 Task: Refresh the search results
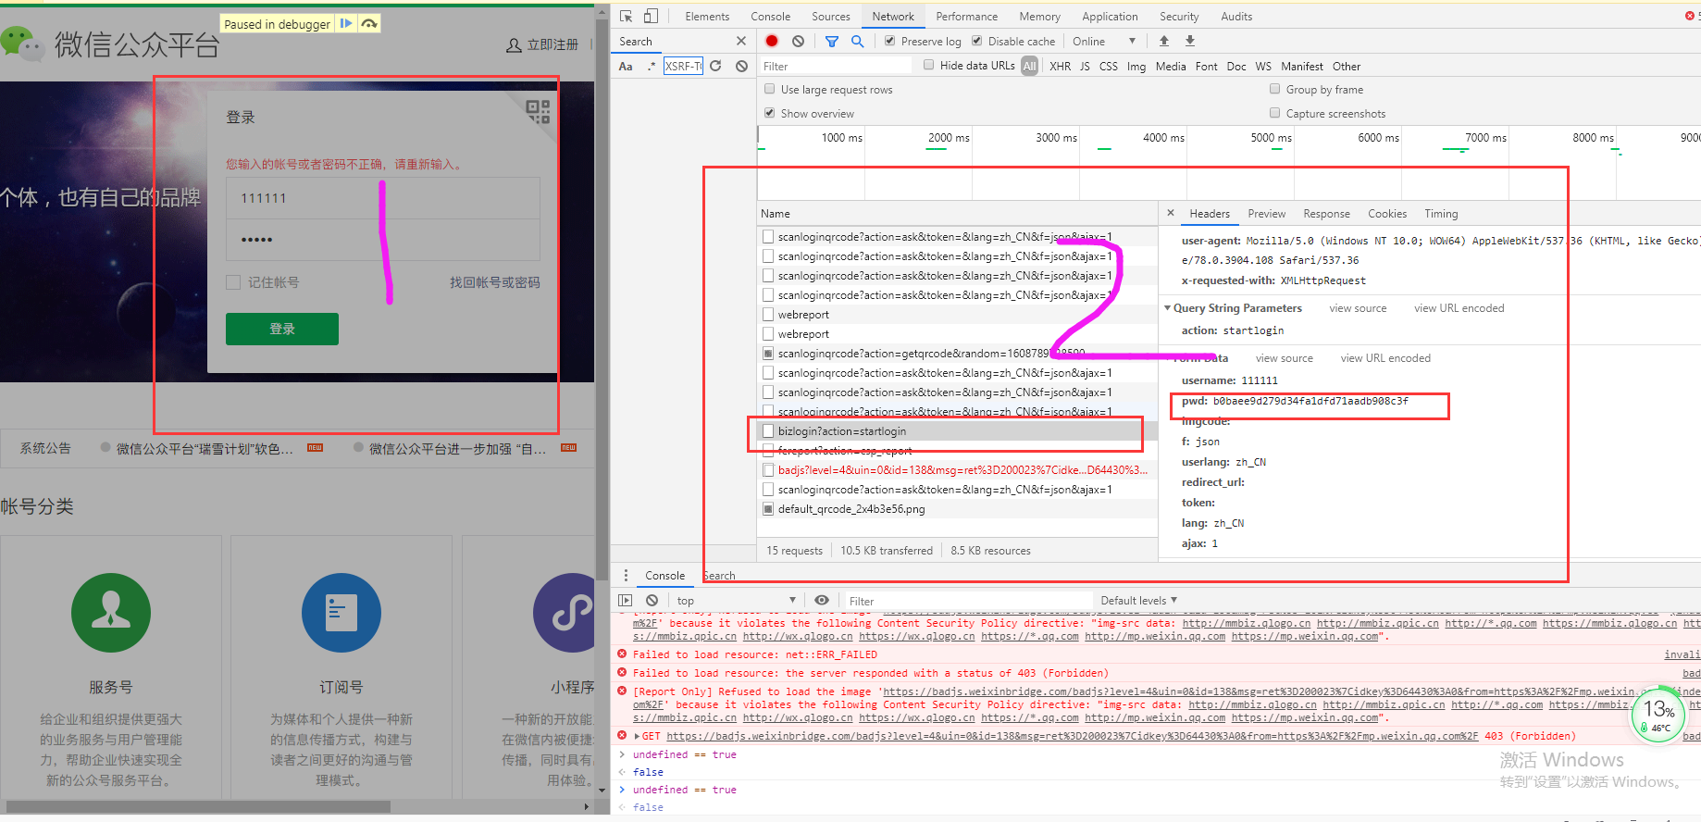[715, 66]
